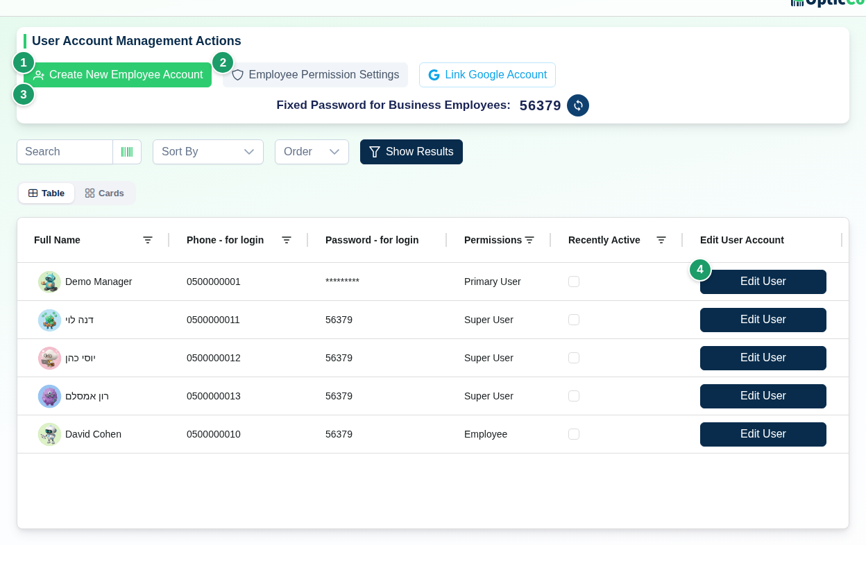The width and height of the screenshot is (866, 561).
Task: Open the Full Name column filter icon
Action: (x=148, y=240)
